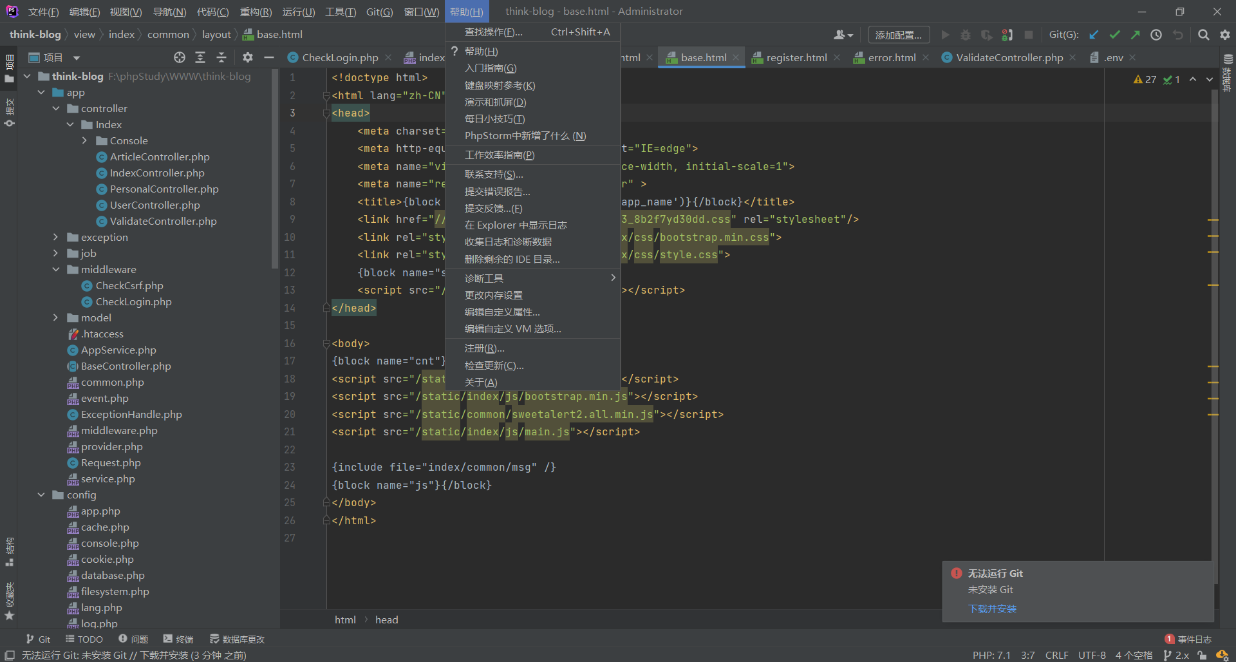Click the collapse all icon in project panel
Viewport: 1236px width, 662px height.
tap(221, 57)
